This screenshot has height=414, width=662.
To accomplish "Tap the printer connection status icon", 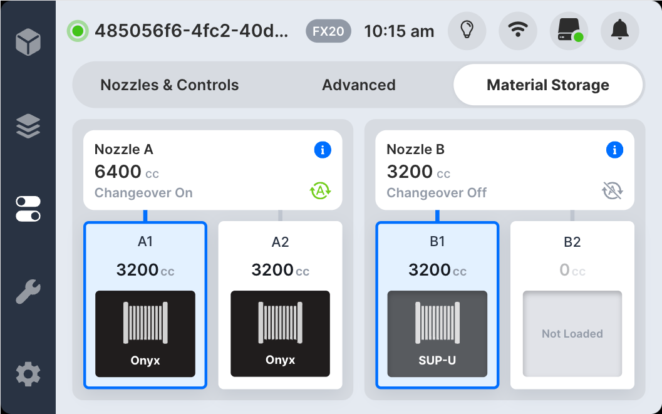I will click(x=569, y=30).
